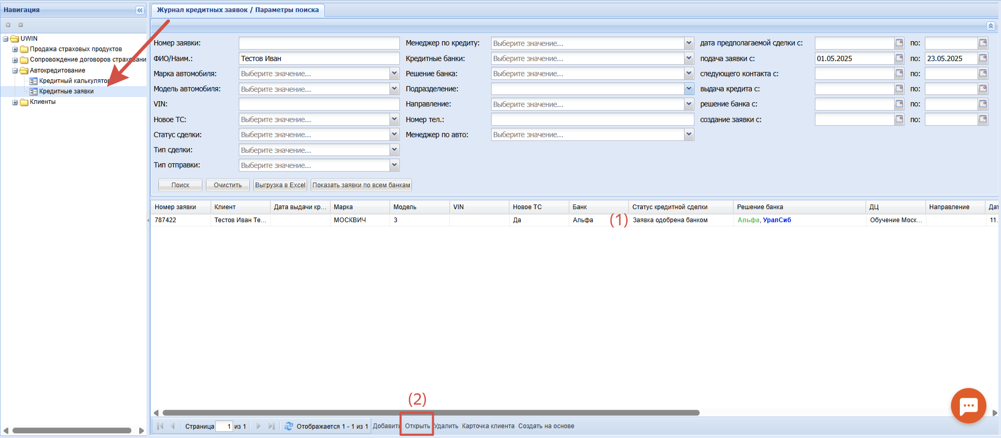The image size is (1001, 438).
Task: Open calendar for выдача кредита с date field
Action: pyautogui.click(x=899, y=89)
